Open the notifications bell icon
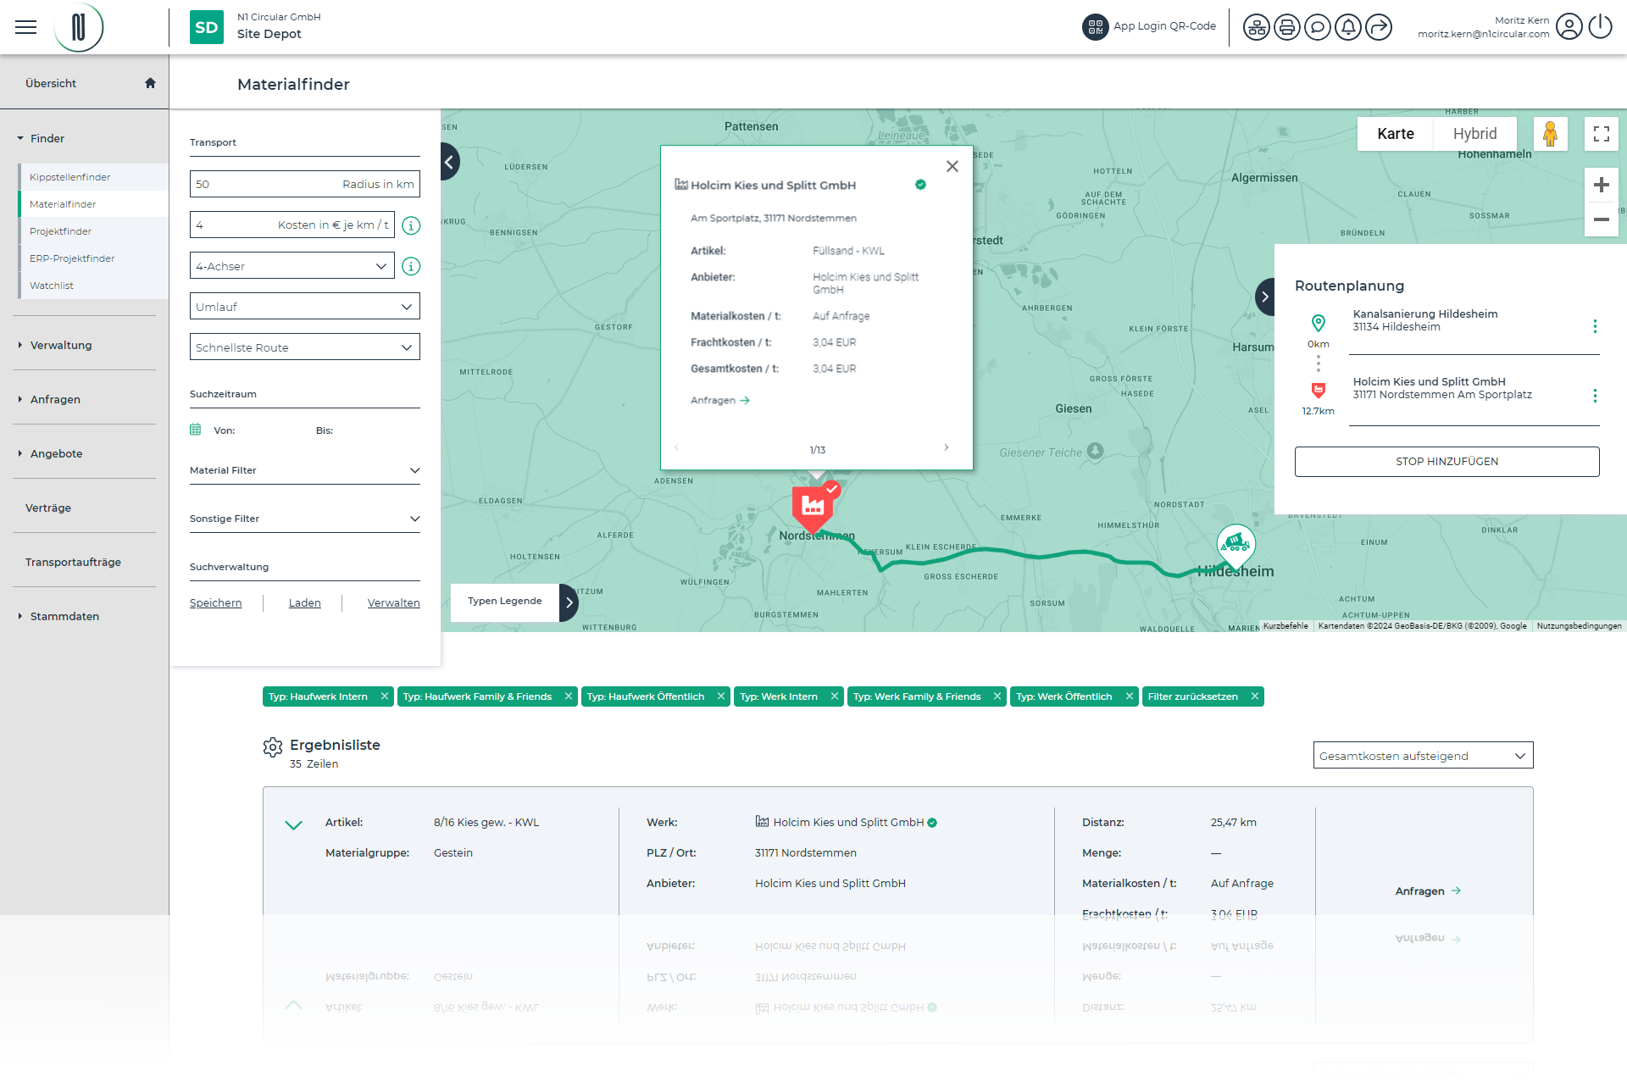 [x=1347, y=27]
